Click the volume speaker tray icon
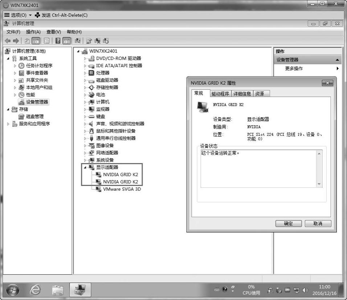This screenshot has height=300, width=347. point(305,290)
